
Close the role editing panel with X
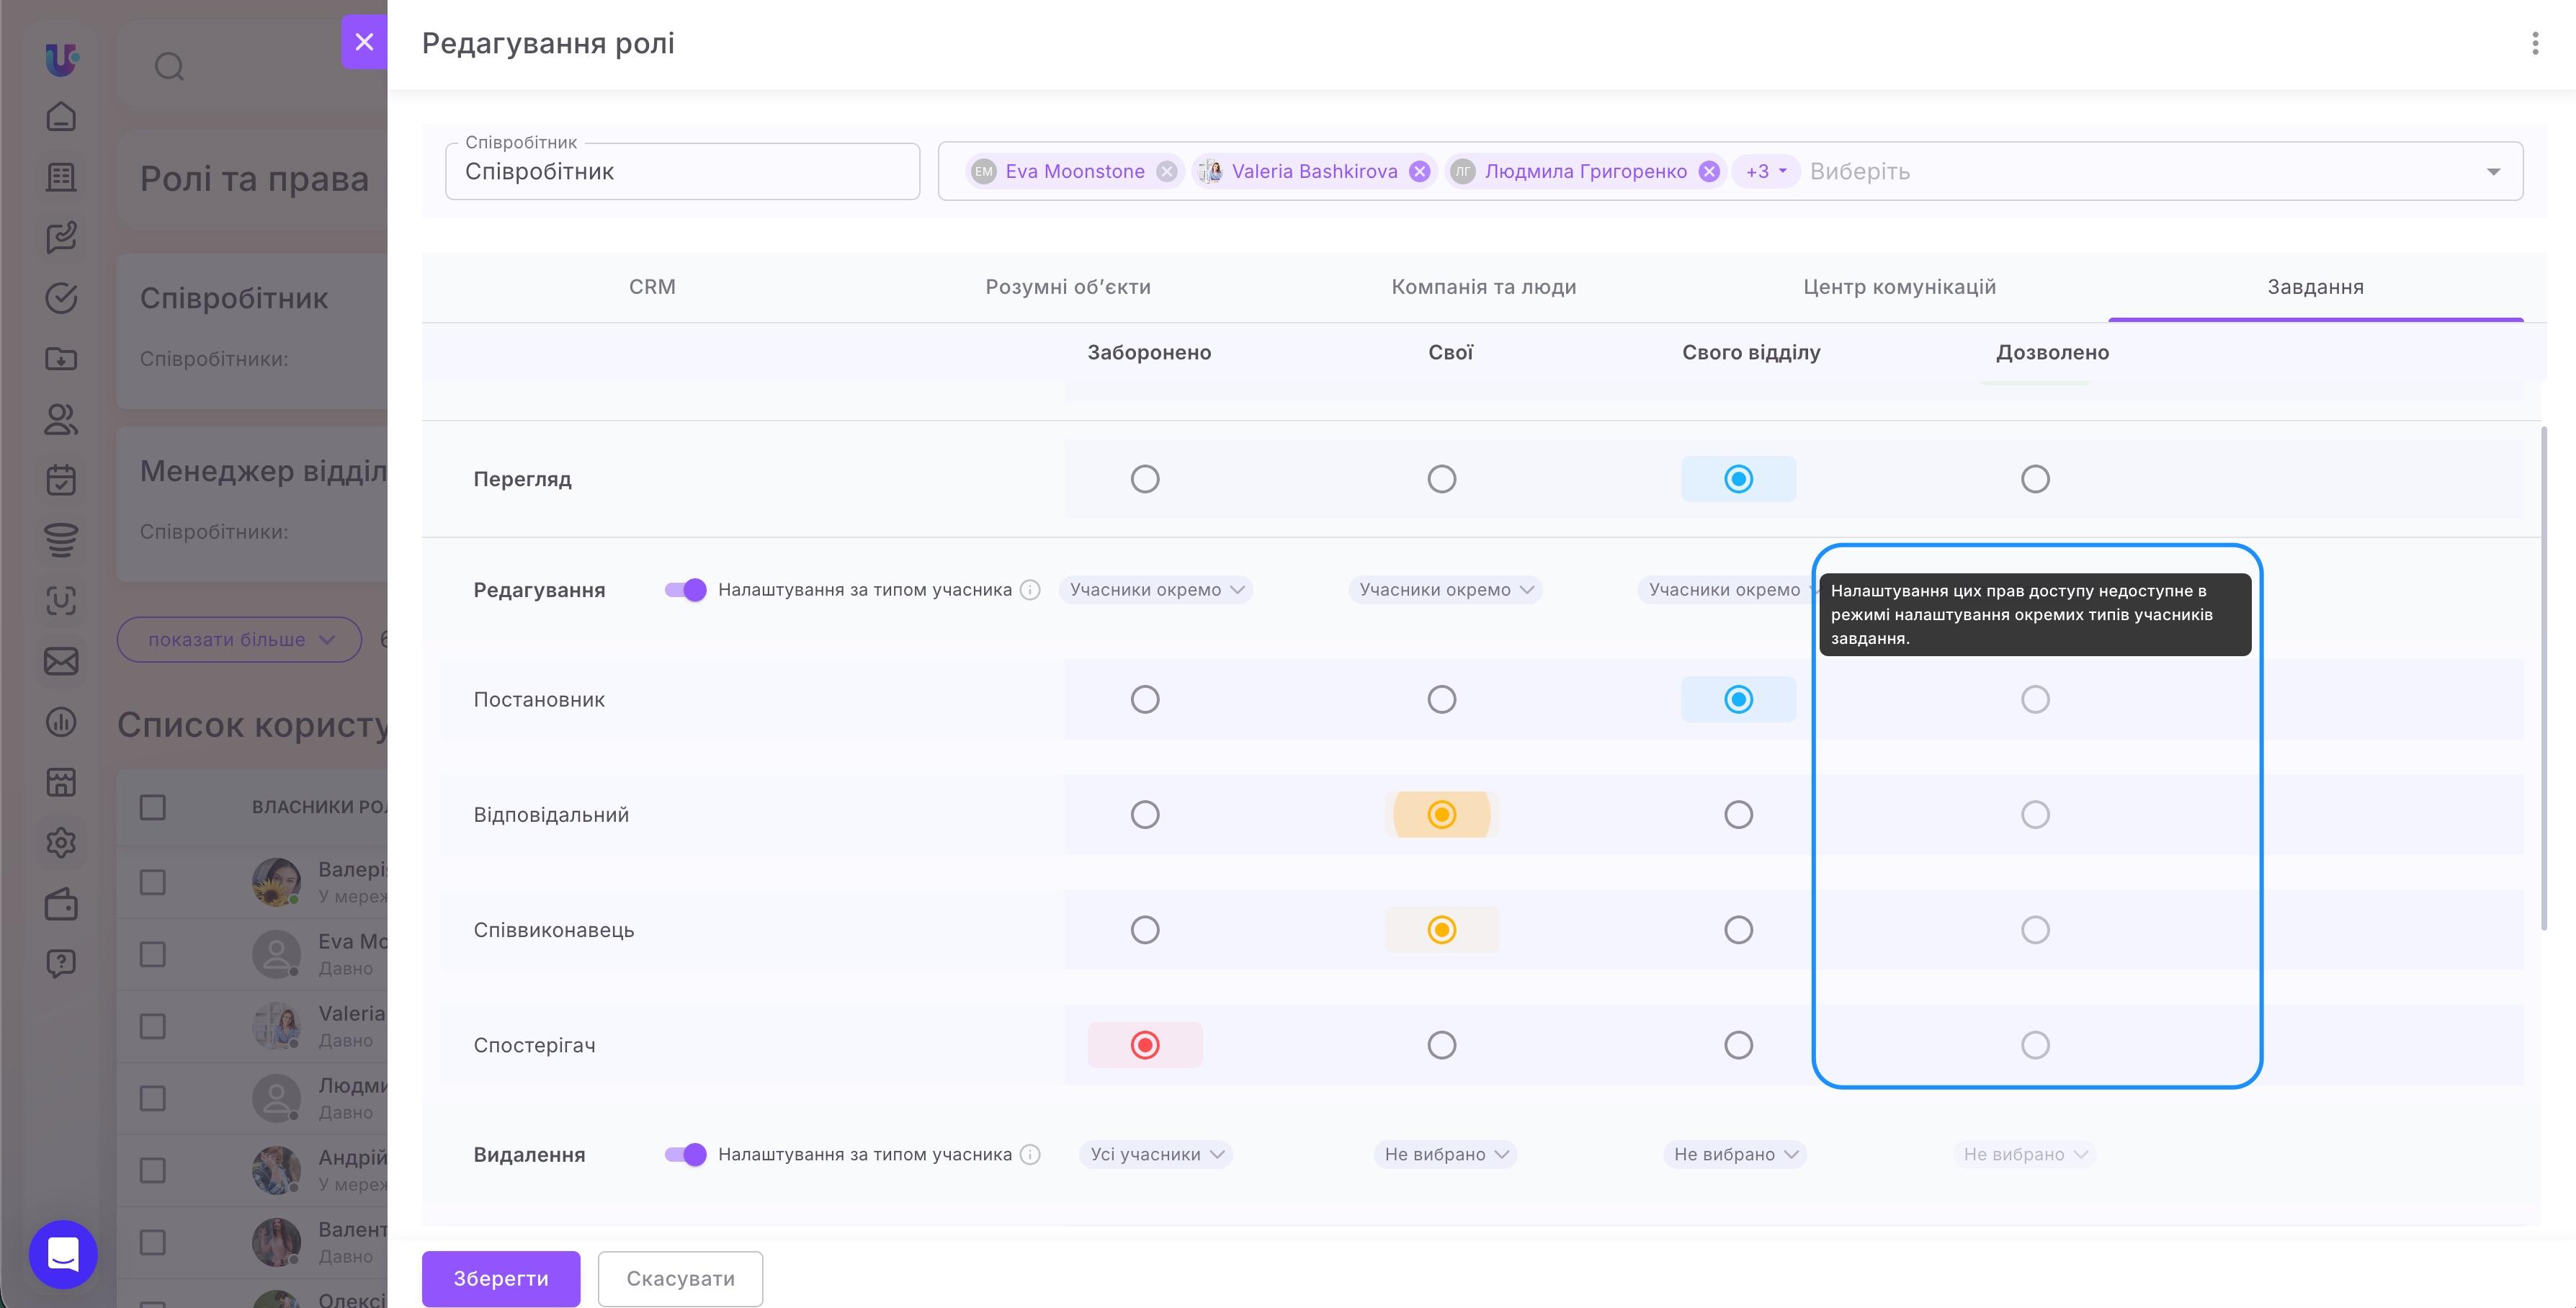click(364, 42)
